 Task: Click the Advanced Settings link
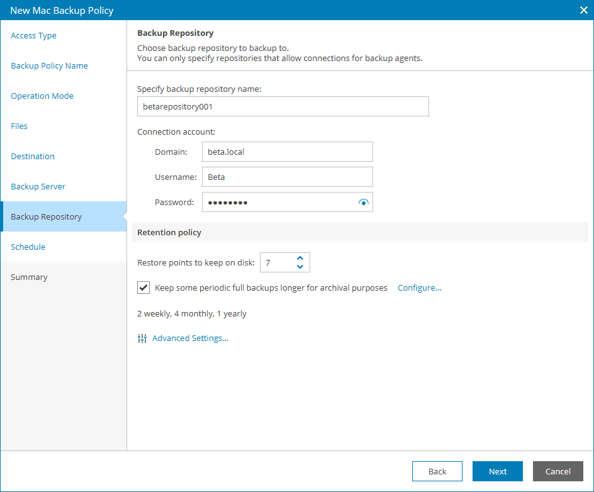coord(190,338)
